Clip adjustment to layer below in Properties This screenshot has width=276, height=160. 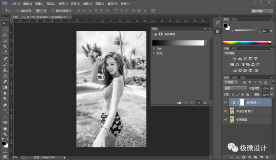(x=179, y=103)
